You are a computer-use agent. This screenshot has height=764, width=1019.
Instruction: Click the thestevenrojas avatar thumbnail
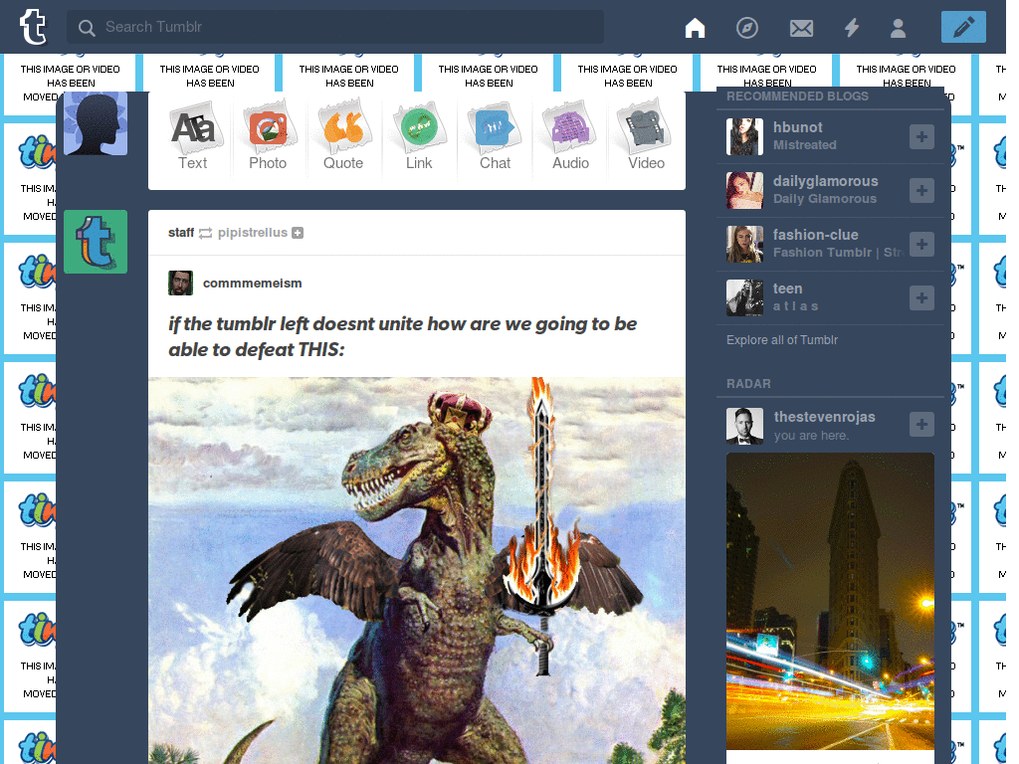[744, 426]
